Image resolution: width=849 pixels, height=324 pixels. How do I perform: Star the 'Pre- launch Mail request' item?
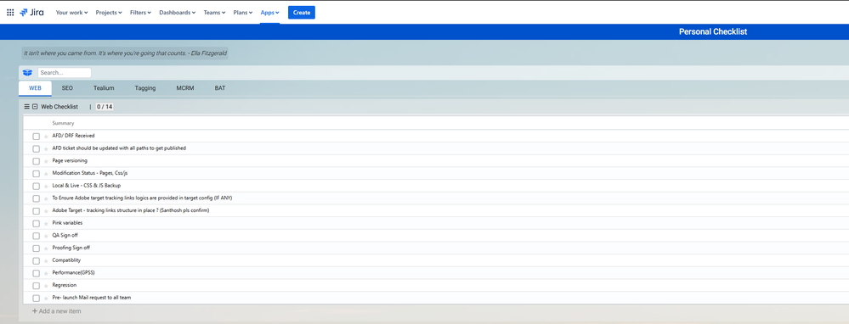(46, 298)
